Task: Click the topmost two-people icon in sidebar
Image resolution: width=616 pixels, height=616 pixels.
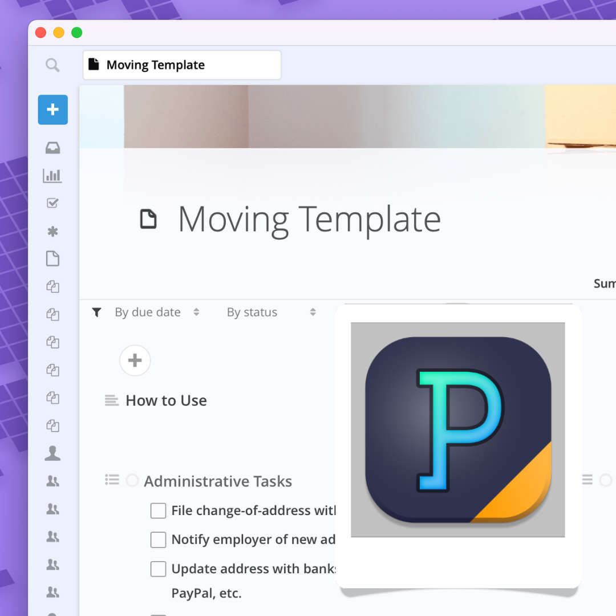Action: [x=52, y=481]
